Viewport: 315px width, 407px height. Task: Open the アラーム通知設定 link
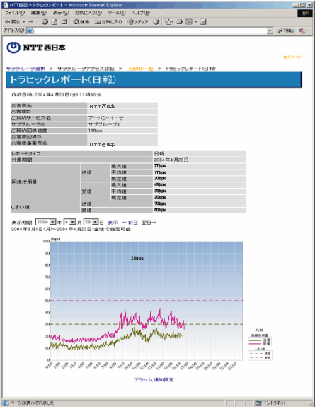pos(154,380)
